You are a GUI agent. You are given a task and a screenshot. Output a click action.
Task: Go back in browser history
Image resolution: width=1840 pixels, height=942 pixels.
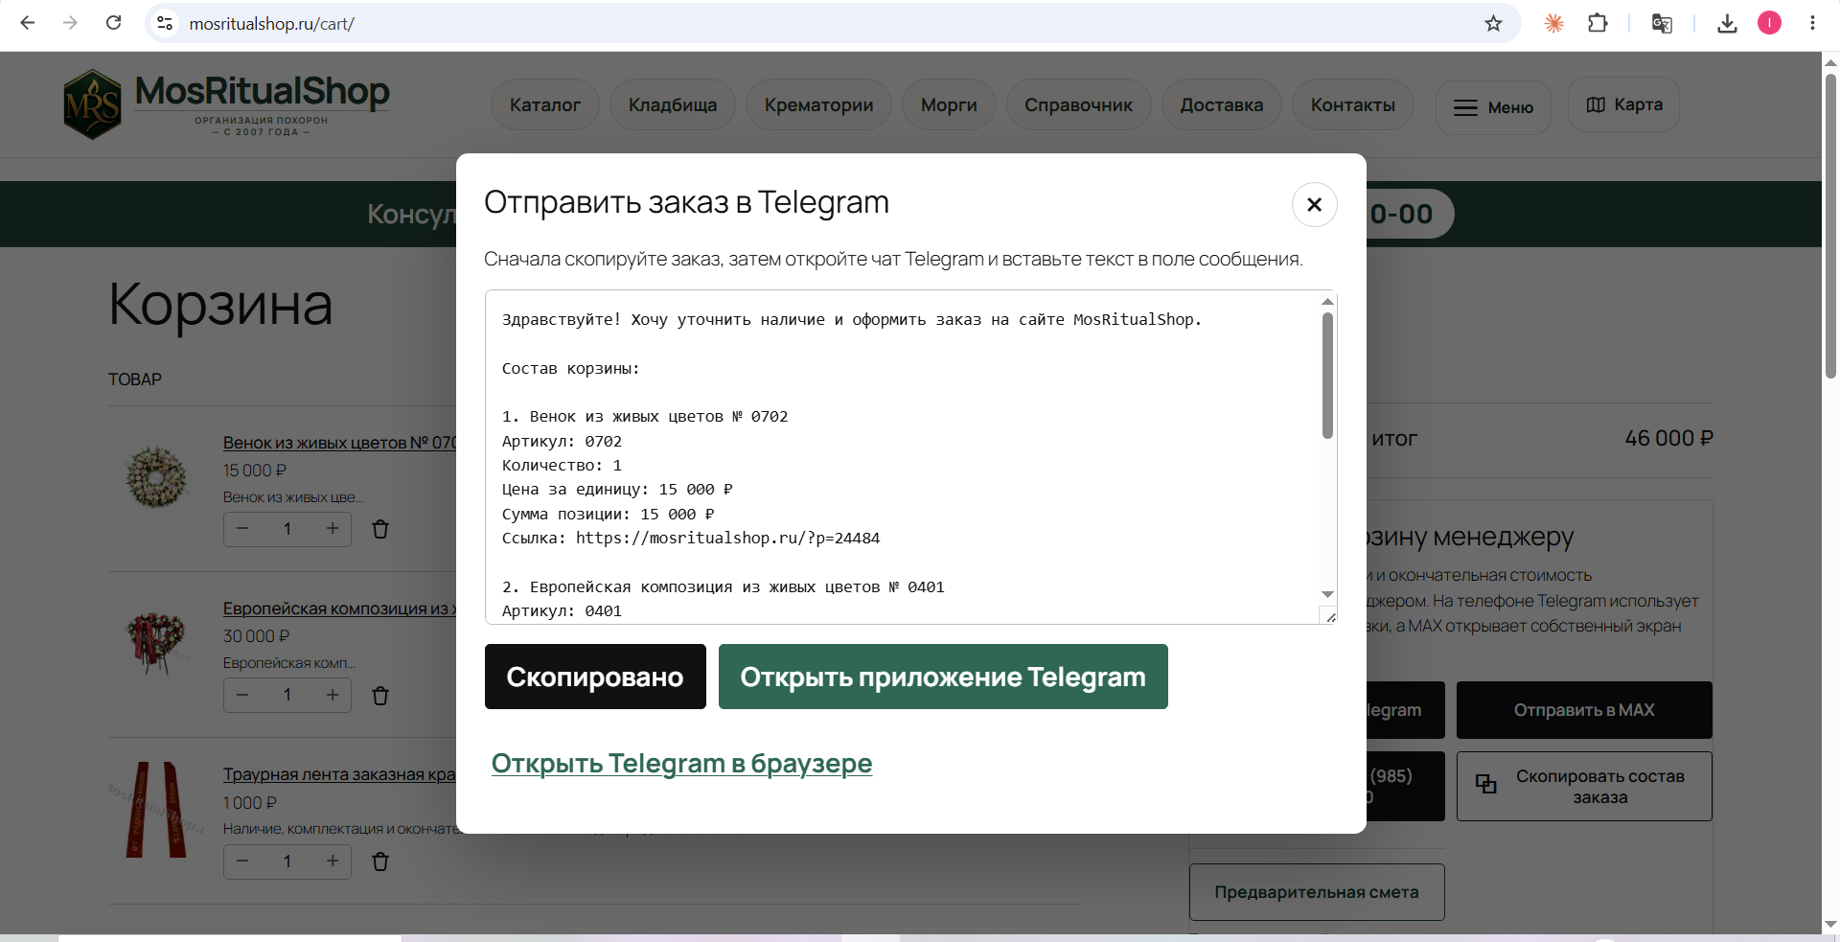click(28, 23)
